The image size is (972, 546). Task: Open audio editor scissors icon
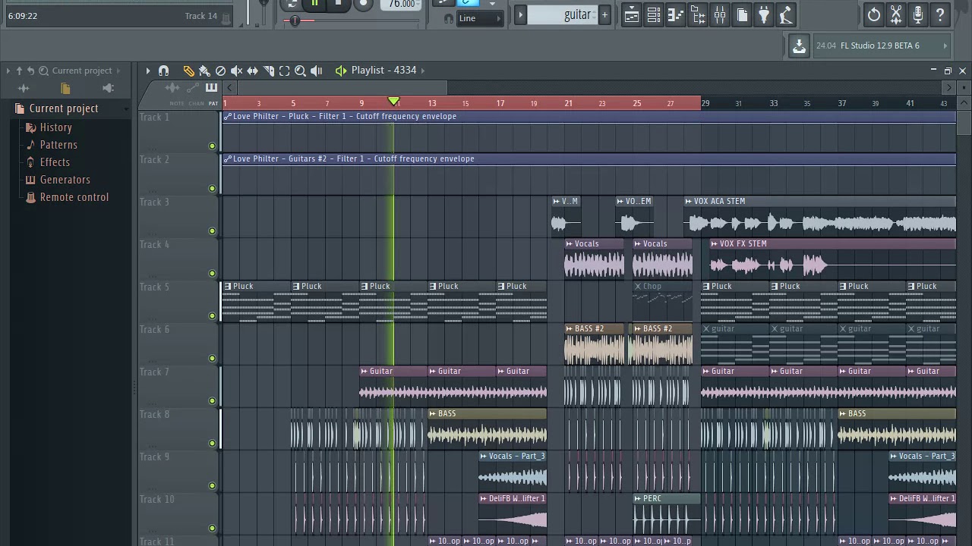pyautogui.click(x=896, y=14)
